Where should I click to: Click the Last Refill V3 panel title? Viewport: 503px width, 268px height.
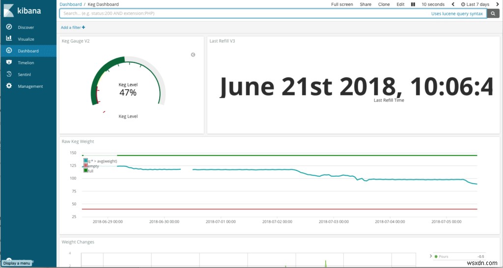coord(223,41)
